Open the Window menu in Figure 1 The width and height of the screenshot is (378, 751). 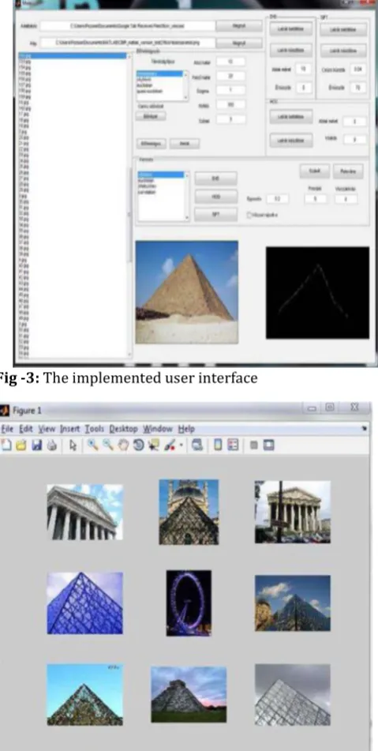(157, 429)
